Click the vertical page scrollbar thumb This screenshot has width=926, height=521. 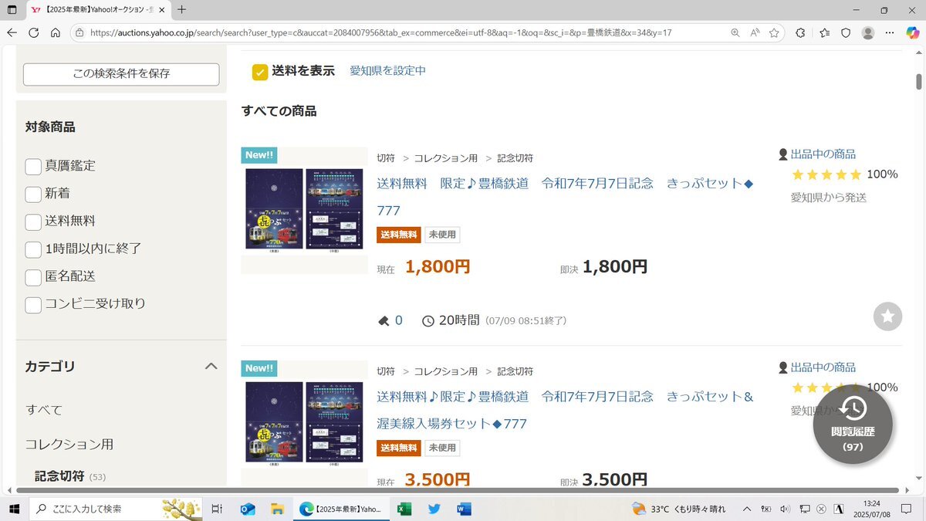(x=919, y=81)
